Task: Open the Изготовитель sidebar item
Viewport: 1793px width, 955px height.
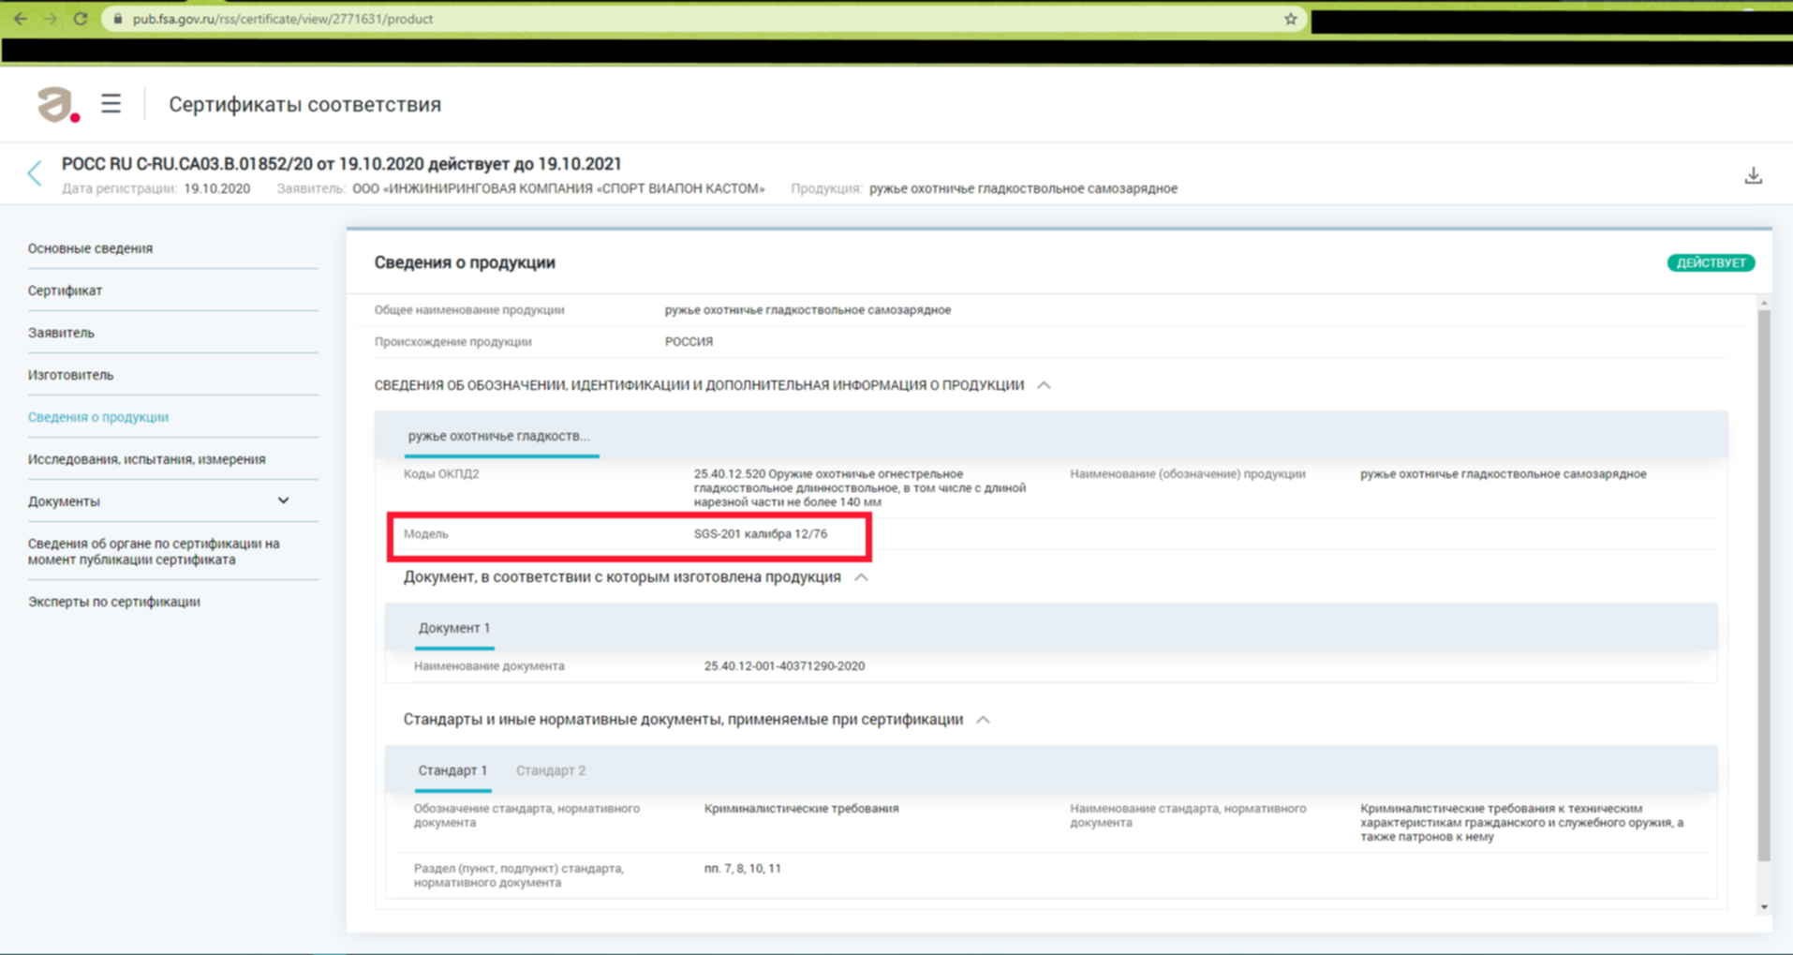Action: (x=70, y=375)
